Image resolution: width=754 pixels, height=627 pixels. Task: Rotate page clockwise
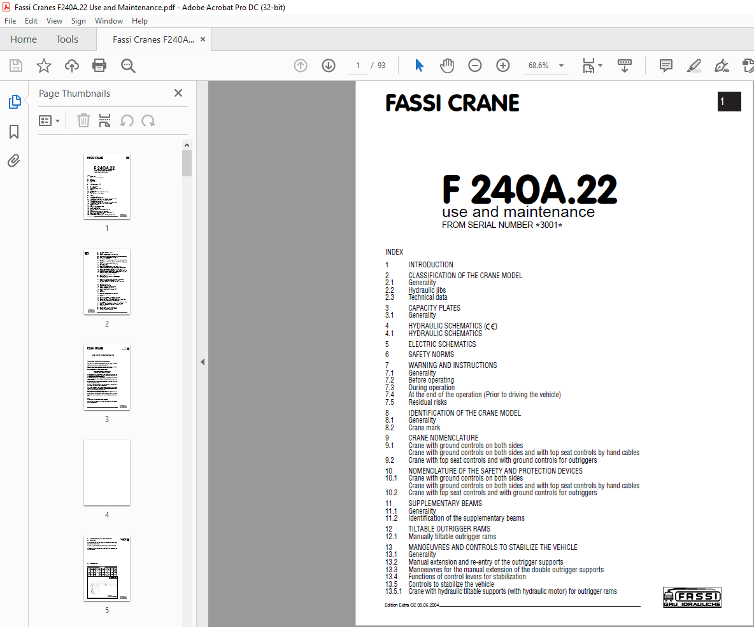[148, 120]
